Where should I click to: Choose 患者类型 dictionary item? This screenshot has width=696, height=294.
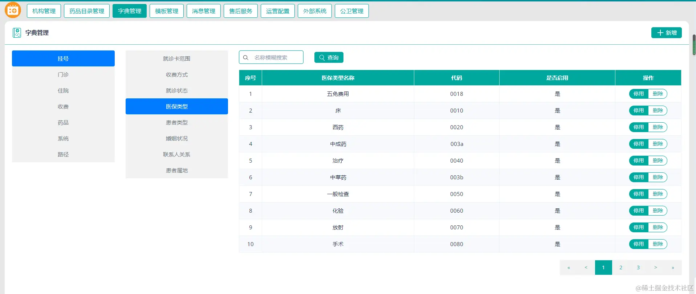(177, 122)
